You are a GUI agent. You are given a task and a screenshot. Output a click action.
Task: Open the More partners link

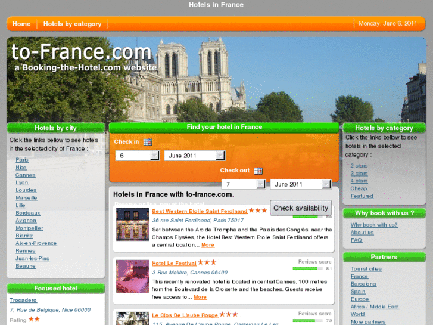click(368, 321)
